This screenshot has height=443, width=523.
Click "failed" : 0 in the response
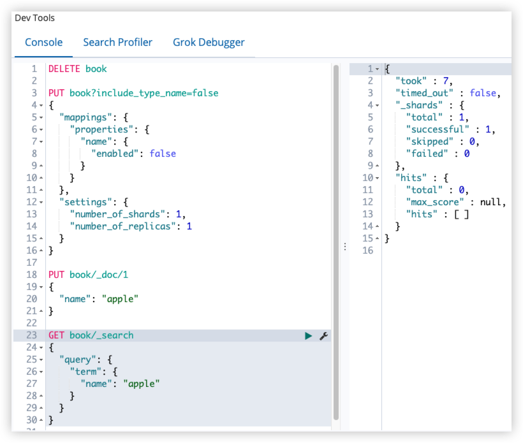pyautogui.click(x=438, y=154)
